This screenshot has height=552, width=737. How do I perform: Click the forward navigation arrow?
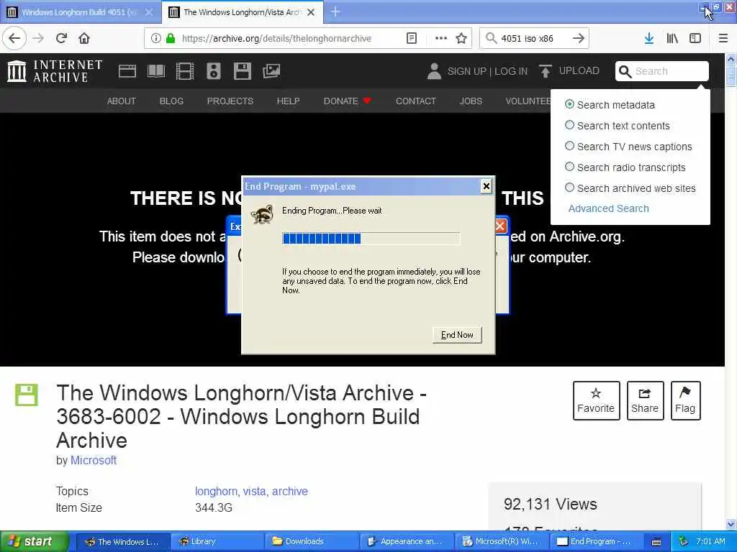click(39, 39)
